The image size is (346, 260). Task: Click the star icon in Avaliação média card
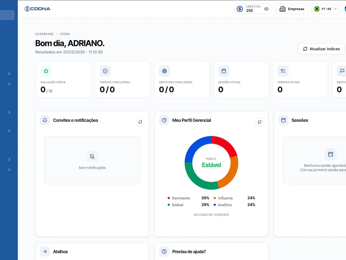[46, 71]
